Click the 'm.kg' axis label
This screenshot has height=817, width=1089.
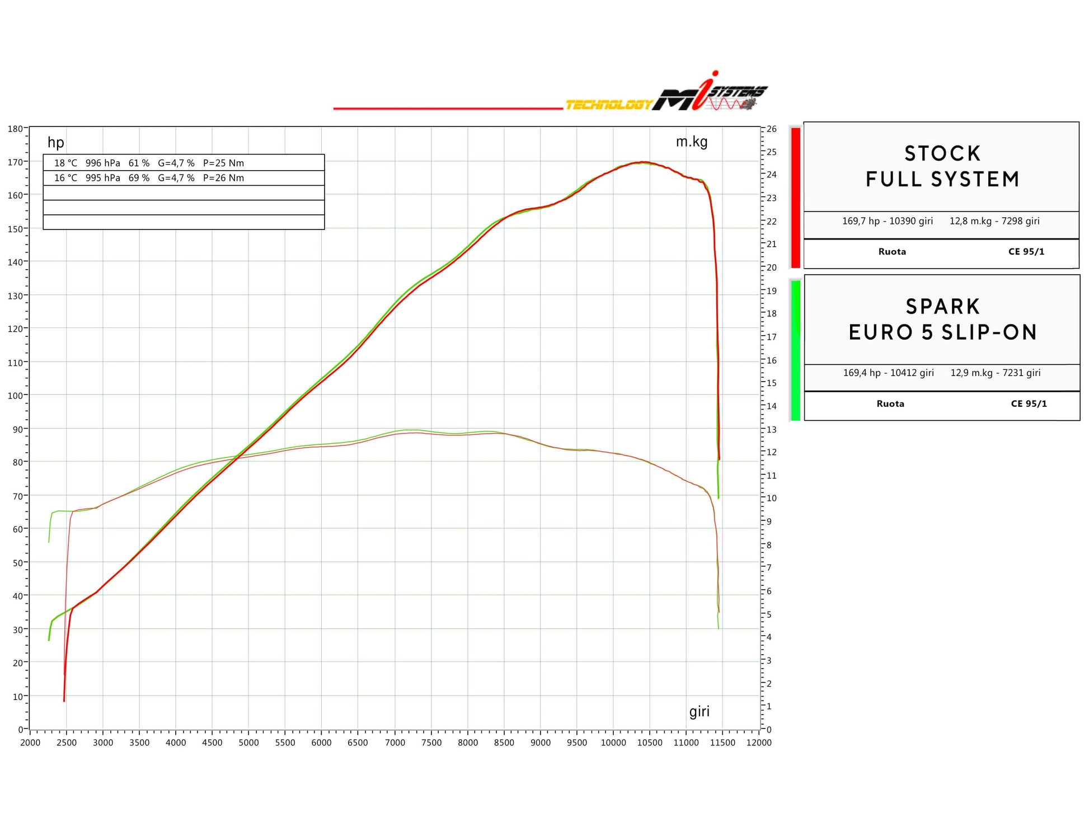click(x=692, y=142)
